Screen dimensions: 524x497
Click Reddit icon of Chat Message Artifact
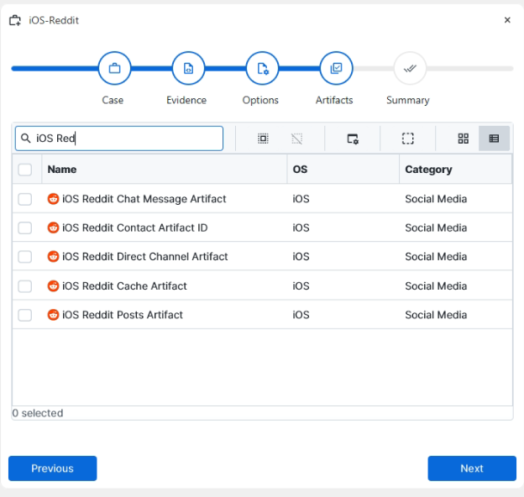[53, 199]
